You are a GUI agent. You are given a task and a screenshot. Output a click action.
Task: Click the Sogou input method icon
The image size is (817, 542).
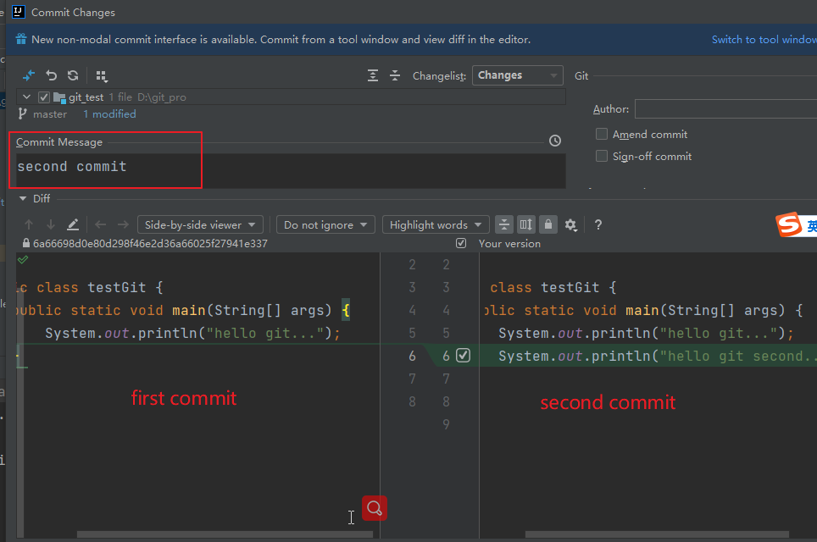coord(789,224)
